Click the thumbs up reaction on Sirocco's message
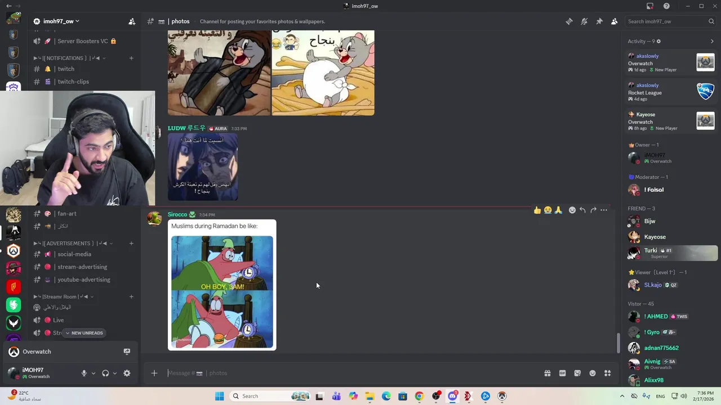Viewport: 721px width, 405px height. coord(537,210)
